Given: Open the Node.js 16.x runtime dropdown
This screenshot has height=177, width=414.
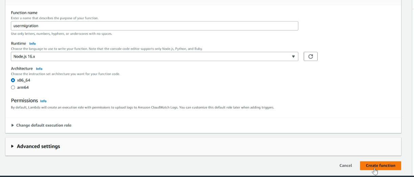Looking at the screenshot, I should pos(155,56).
